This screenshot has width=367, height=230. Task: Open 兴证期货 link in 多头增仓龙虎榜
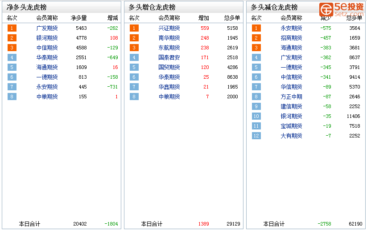pyautogui.click(x=169, y=28)
